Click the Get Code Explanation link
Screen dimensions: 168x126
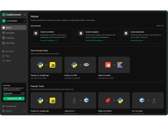click(95, 40)
